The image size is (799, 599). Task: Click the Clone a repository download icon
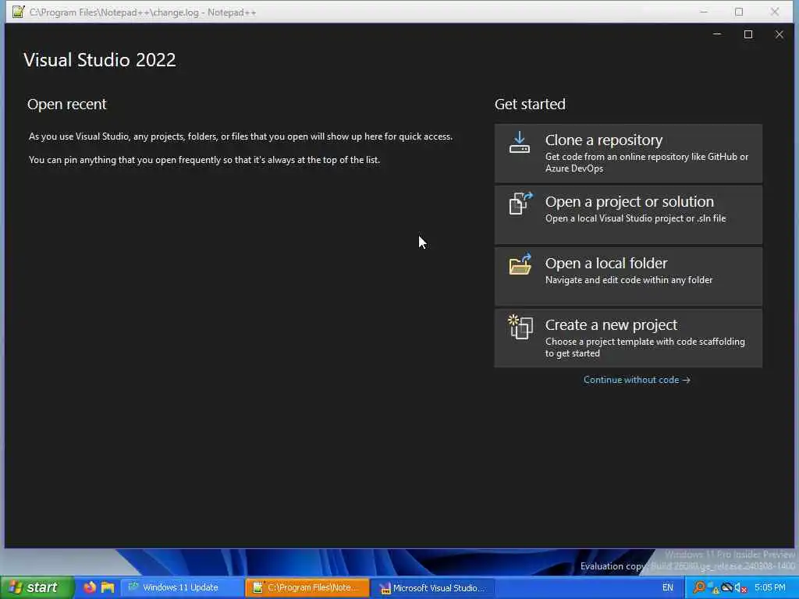[x=520, y=143]
